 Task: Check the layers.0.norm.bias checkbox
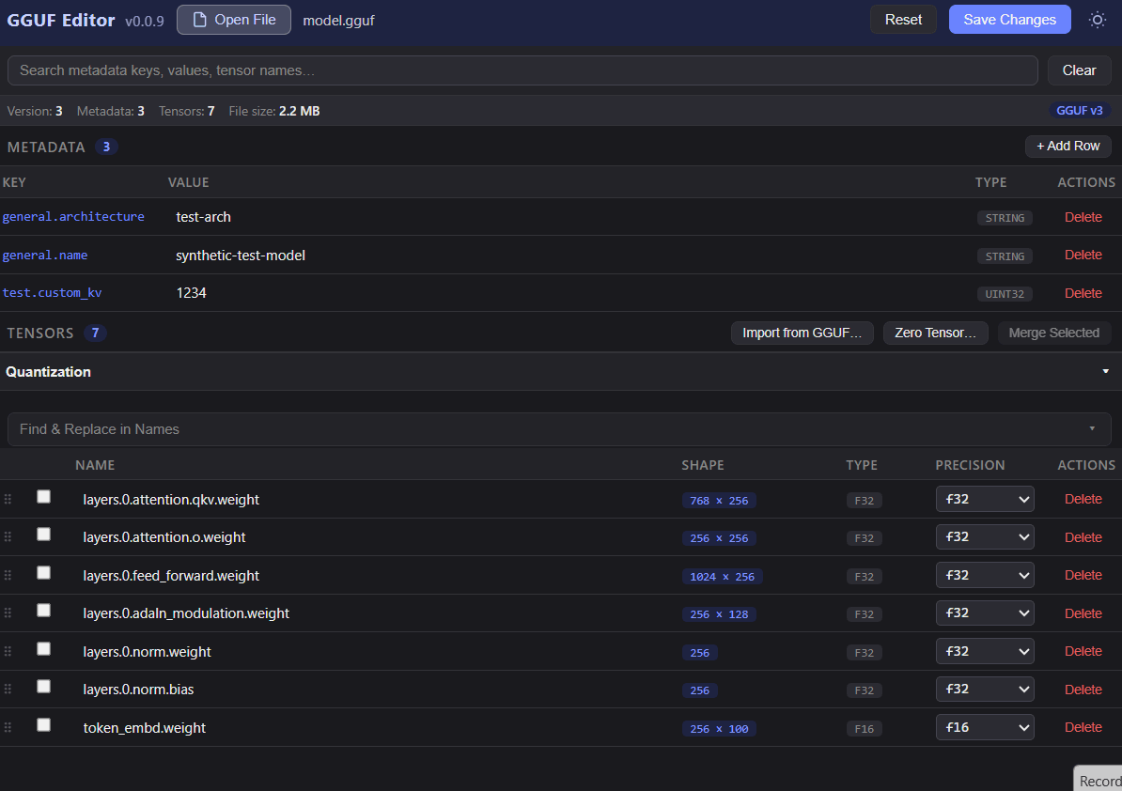click(x=43, y=687)
